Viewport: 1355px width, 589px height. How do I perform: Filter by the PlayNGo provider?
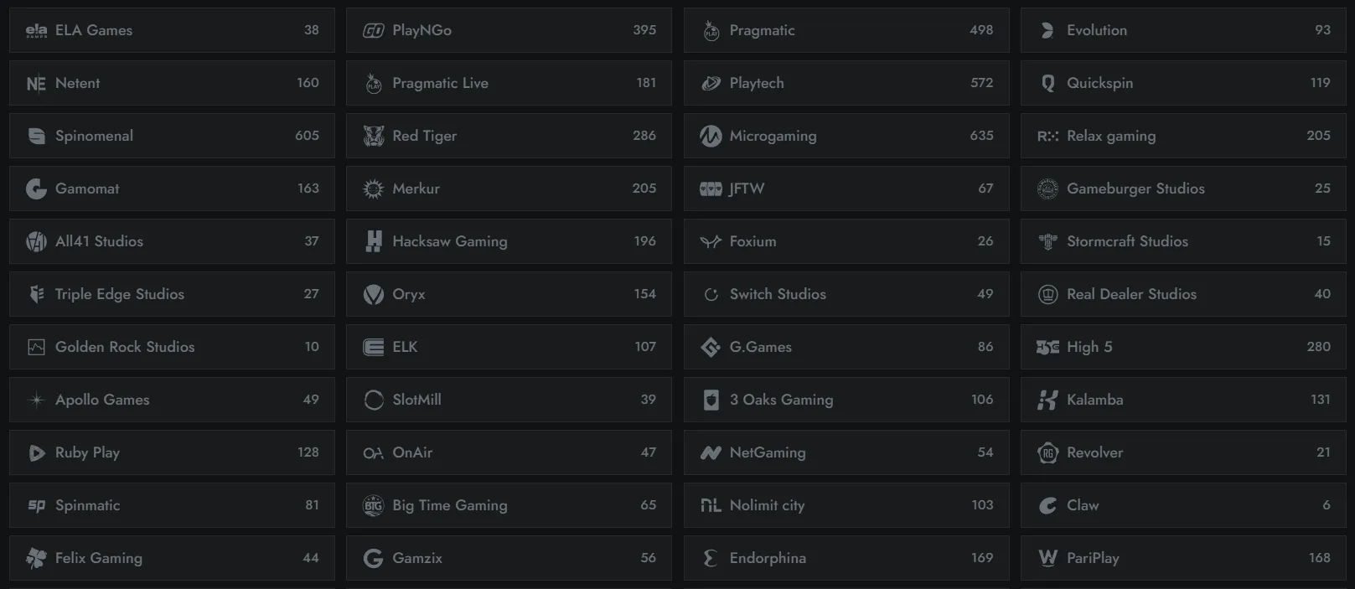(509, 30)
